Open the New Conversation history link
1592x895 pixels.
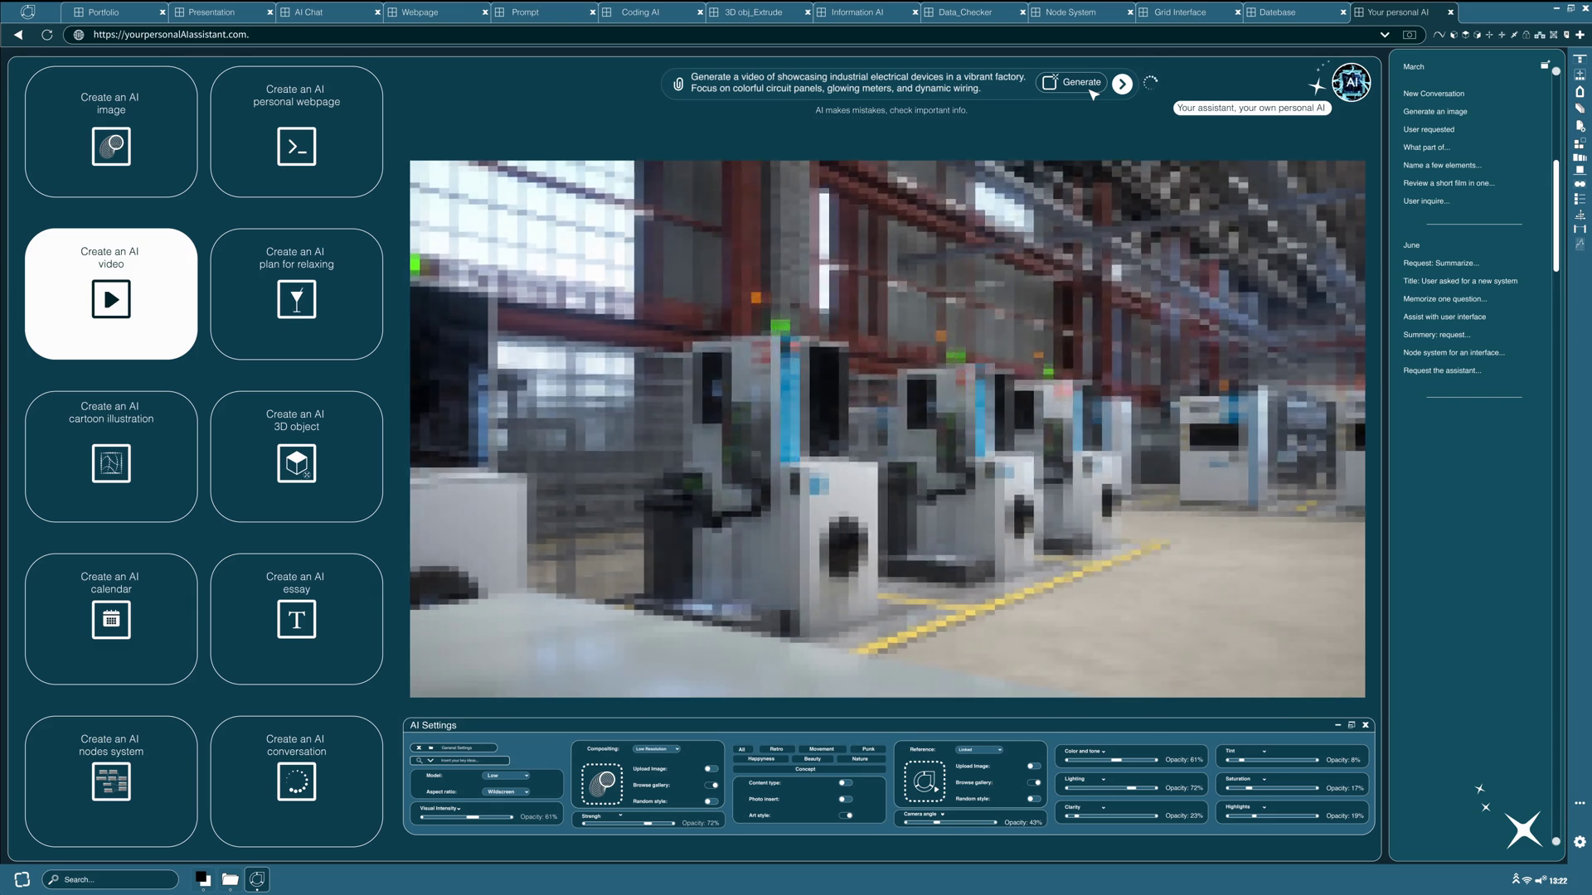(x=1433, y=94)
